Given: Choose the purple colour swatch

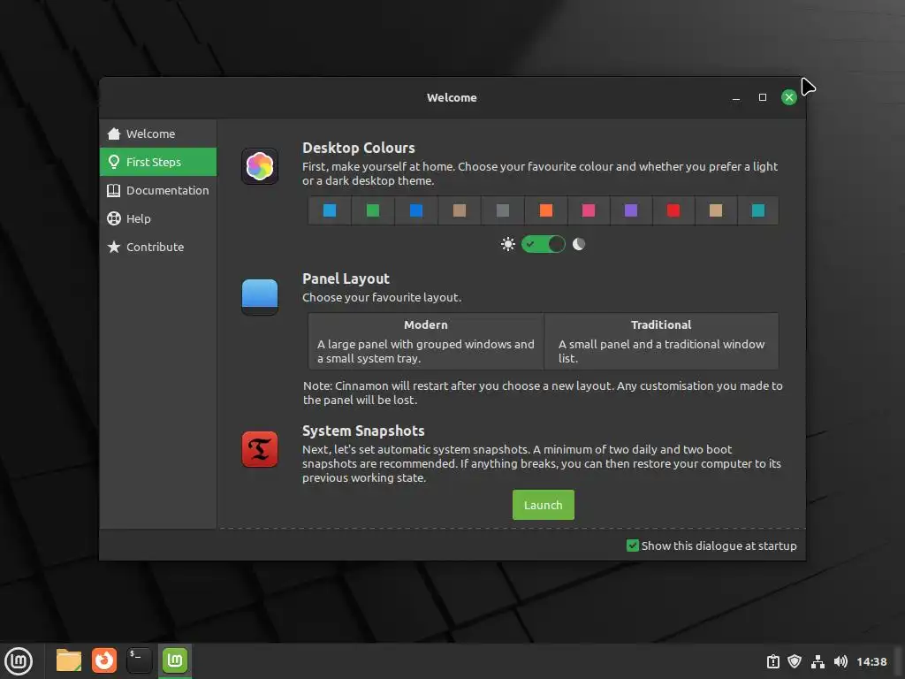Looking at the screenshot, I should point(631,210).
